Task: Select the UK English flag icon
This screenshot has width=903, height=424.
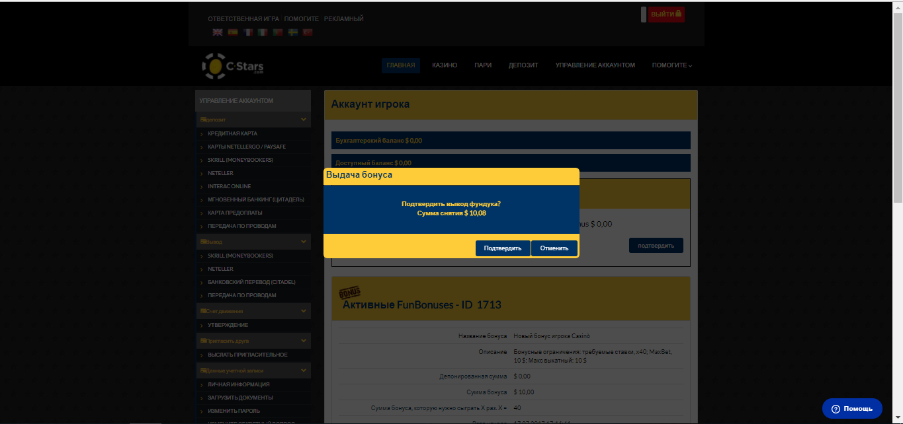Action: point(217,32)
